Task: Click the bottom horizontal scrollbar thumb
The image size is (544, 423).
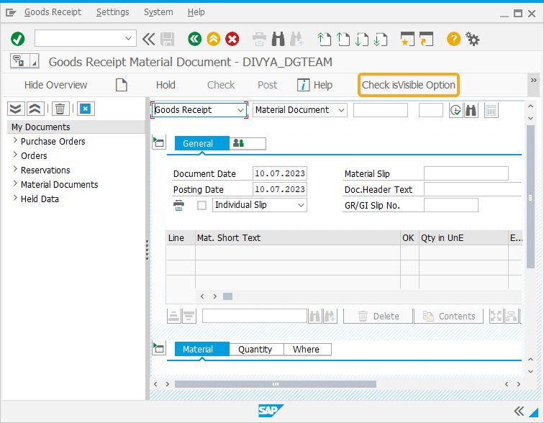Action: (276, 384)
